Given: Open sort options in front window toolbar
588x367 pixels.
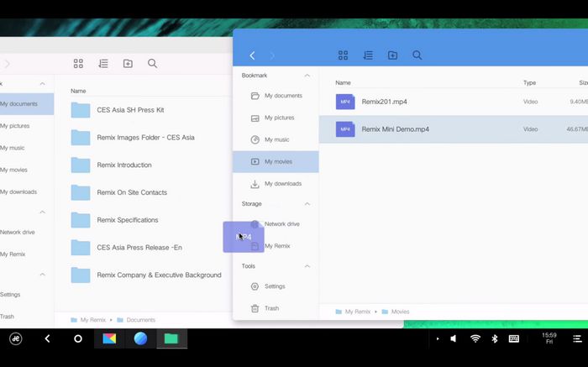Looking at the screenshot, I should tap(368, 55).
